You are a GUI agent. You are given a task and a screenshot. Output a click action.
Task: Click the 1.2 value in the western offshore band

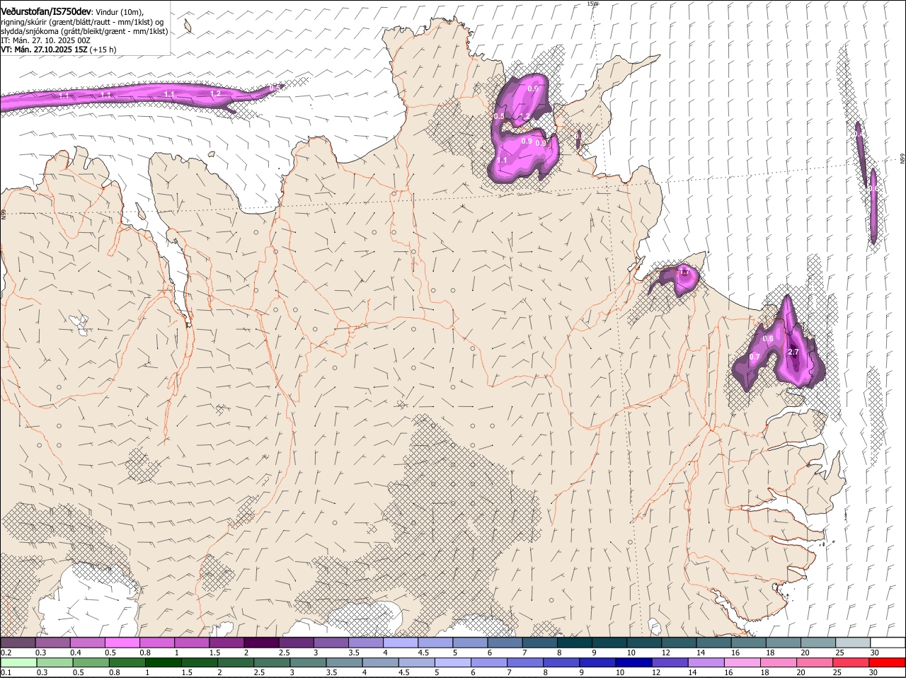(x=215, y=93)
